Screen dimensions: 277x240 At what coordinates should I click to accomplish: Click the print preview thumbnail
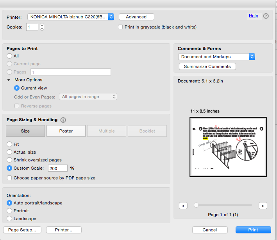228,147
